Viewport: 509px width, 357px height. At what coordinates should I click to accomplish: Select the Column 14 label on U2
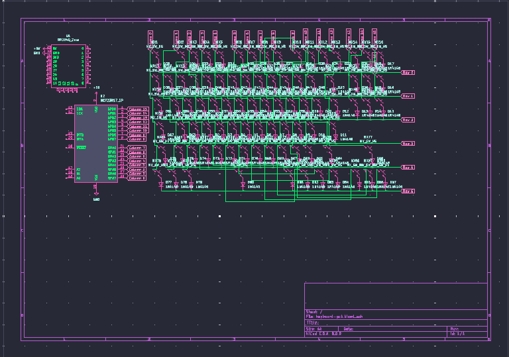pos(138,113)
